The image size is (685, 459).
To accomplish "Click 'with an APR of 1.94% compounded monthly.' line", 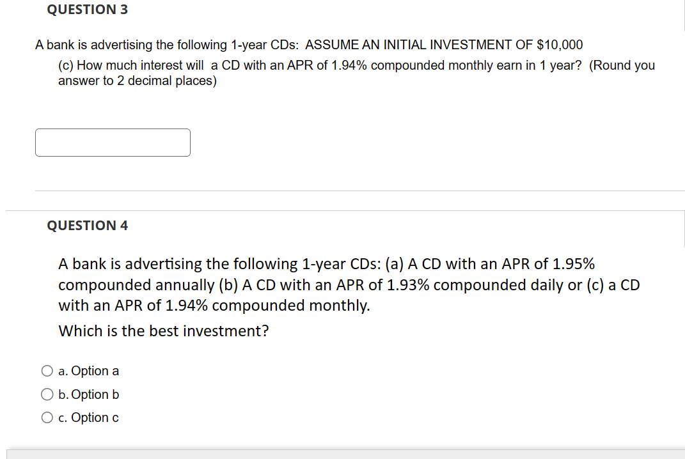I will [214, 306].
